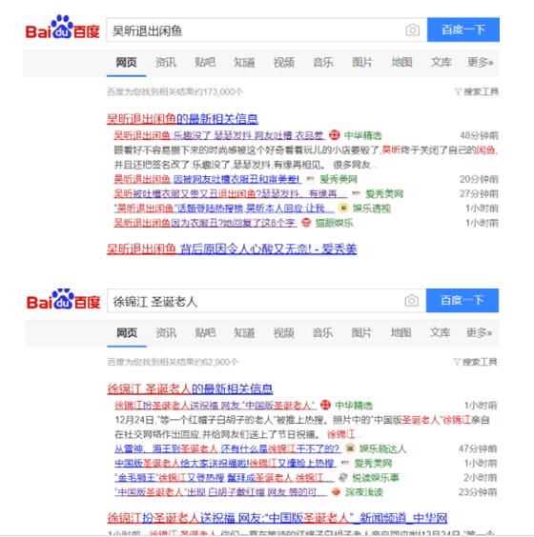Open 吴昕退出闲鱼的最新相关信息 link
The width and height of the screenshot is (534, 537).
(182, 119)
